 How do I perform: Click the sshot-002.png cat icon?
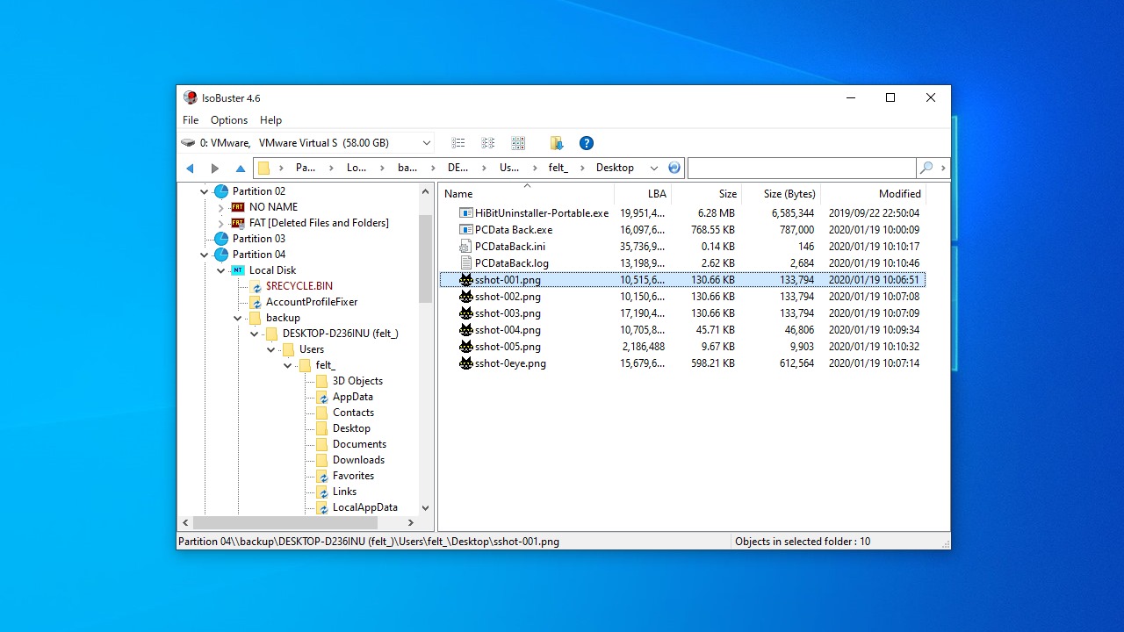point(466,297)
